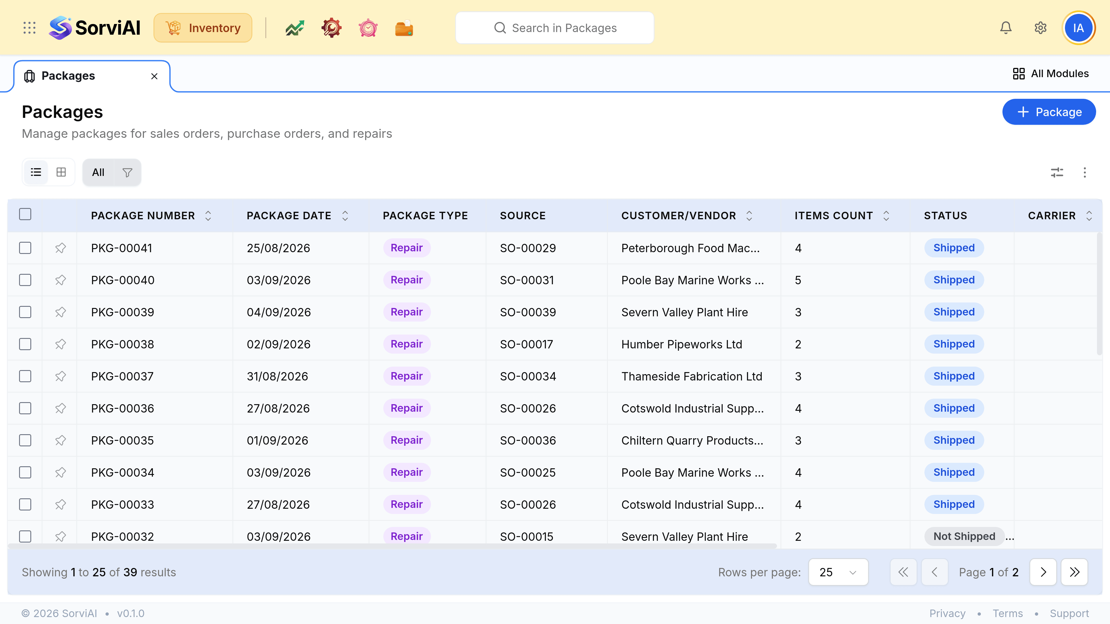1110x624 pixels.
Task: Open the filter funnel icon
Action: pos(127,172)
